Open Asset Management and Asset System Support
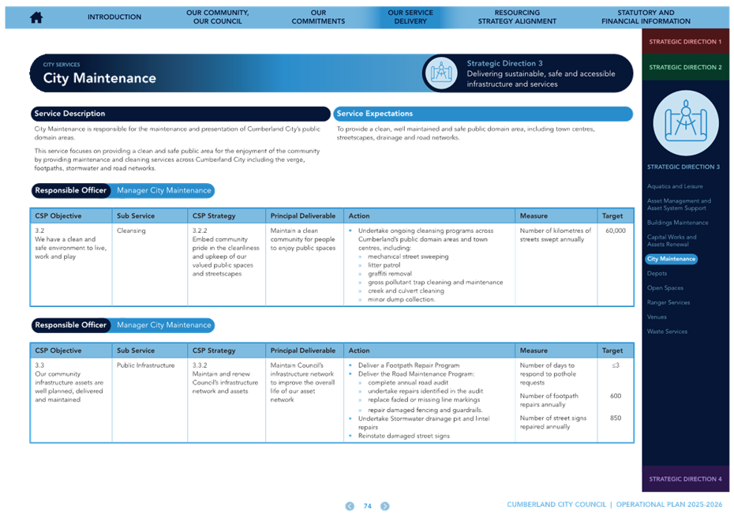Image resolution: width=734 pixels, height=521 pixels. [x=679, y=204]
